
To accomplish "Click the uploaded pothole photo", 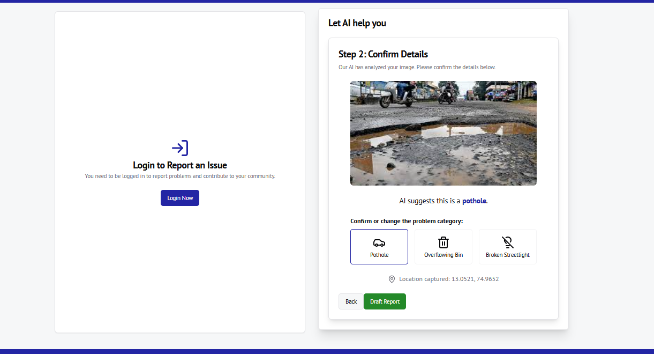I will (x=443, y=133).
